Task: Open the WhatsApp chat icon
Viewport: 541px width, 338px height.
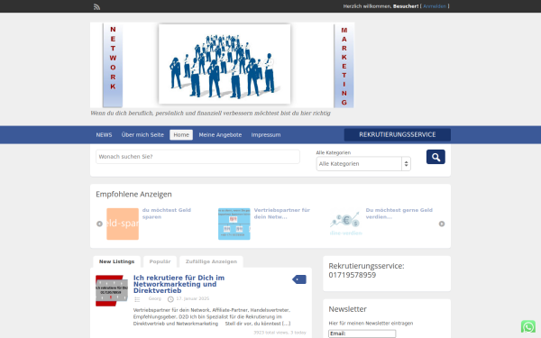Action: tap(528, 326)
